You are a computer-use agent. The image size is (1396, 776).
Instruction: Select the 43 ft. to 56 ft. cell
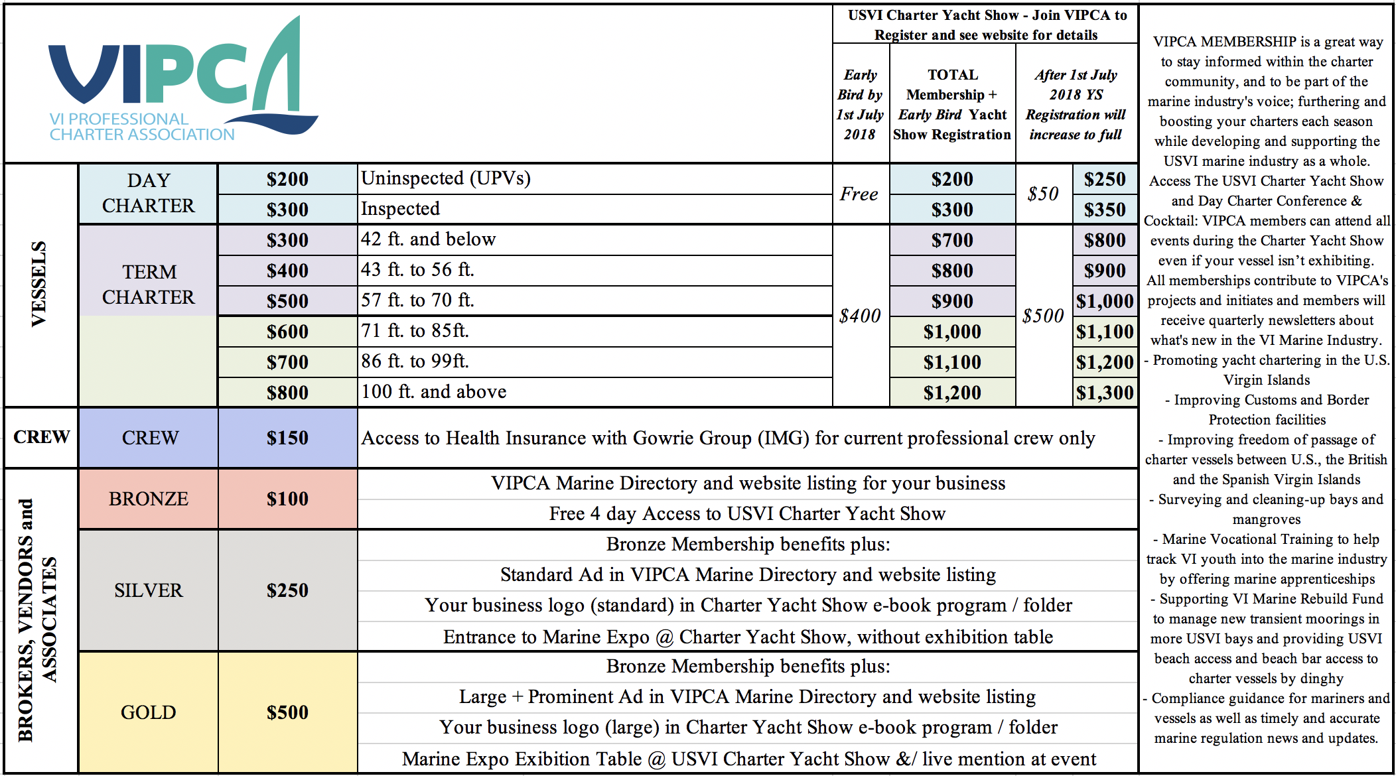pyautogui.click(x=594, y=270)
